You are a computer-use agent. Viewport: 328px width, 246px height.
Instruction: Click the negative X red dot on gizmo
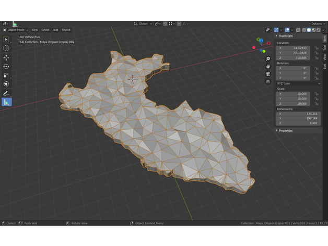254,47
